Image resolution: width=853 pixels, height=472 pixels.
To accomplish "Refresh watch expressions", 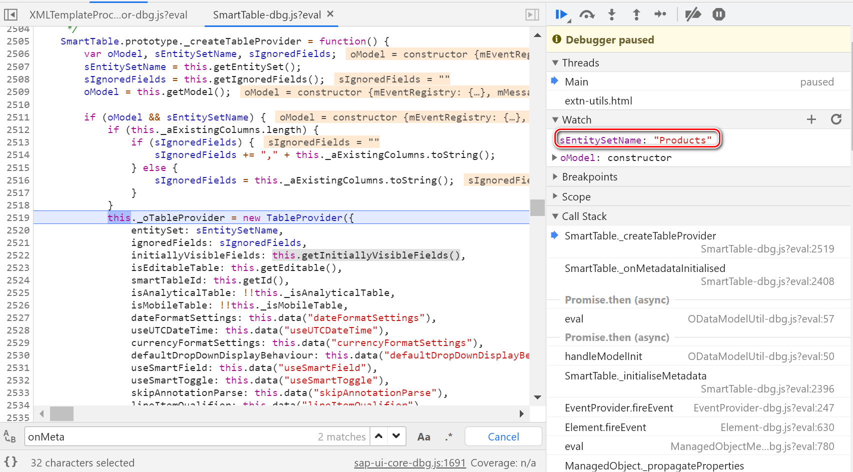I will coord(836,119).
